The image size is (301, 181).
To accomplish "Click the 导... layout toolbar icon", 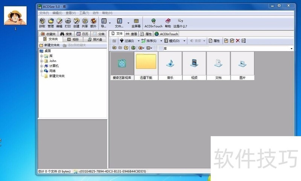I will (104, 23).
